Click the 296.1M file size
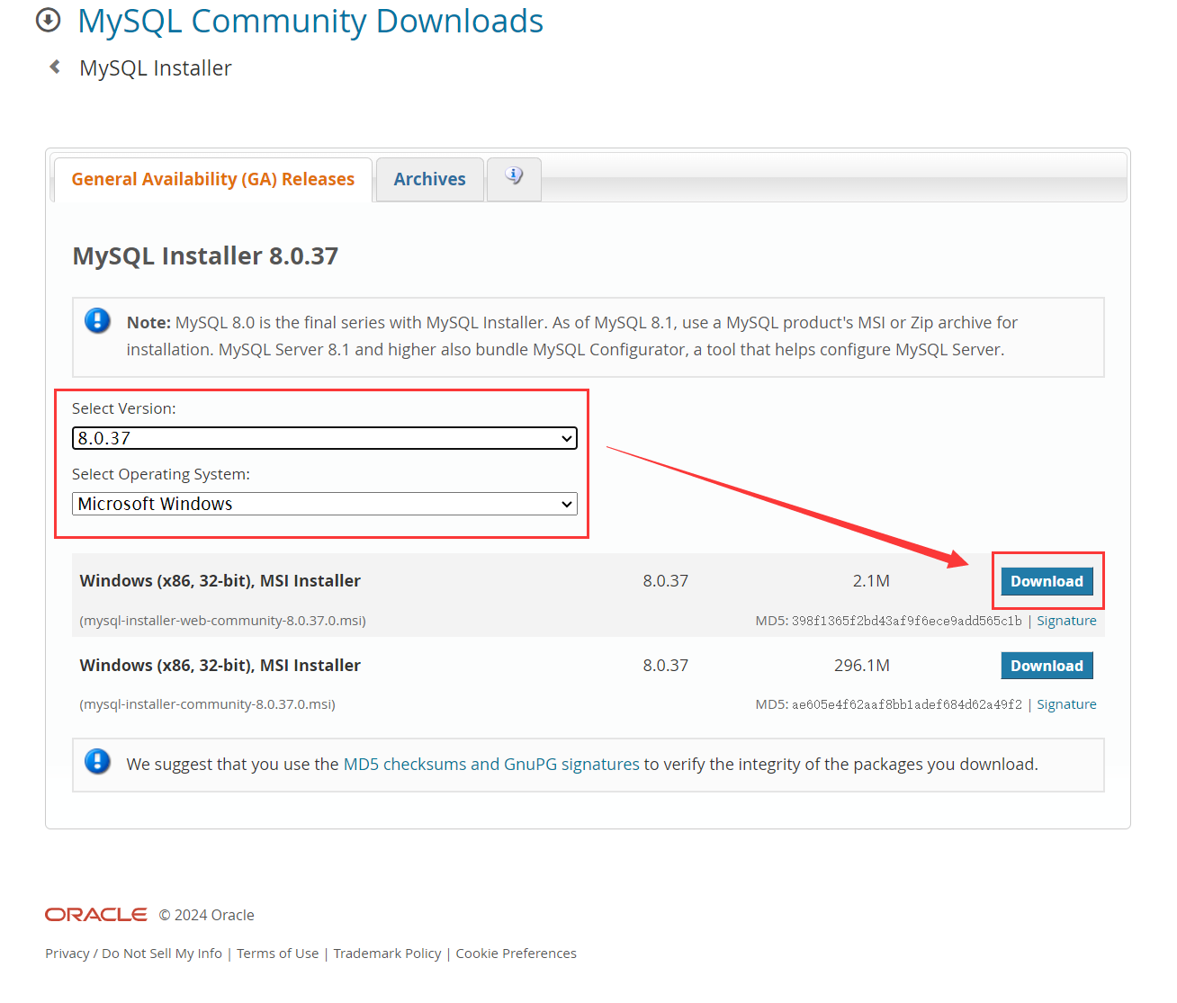This screenshot has height=1003, width=1177. tap(862, 666)
